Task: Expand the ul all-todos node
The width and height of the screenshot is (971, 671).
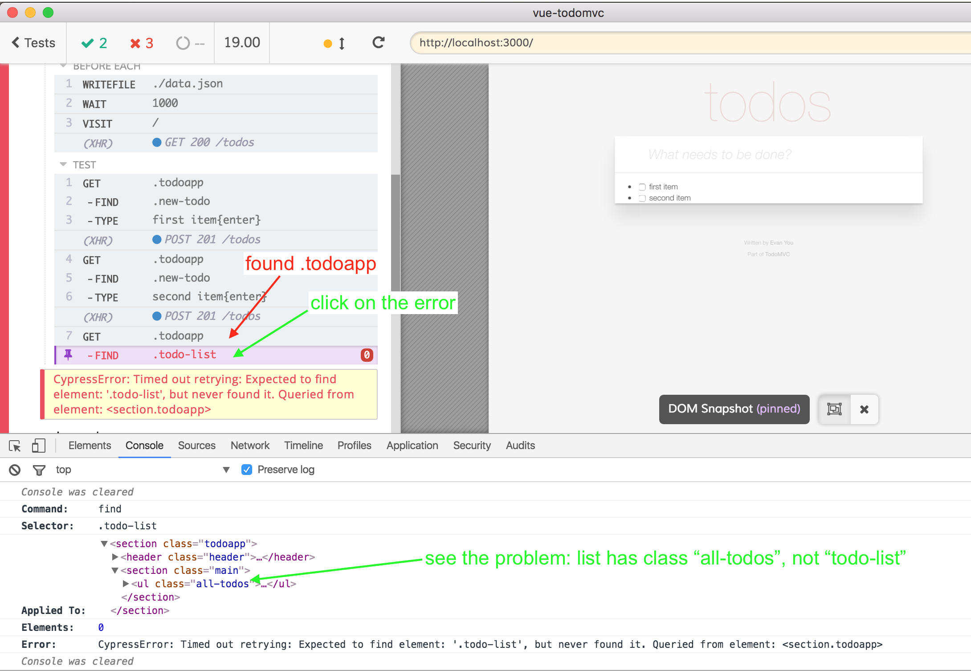Action: 126,584
